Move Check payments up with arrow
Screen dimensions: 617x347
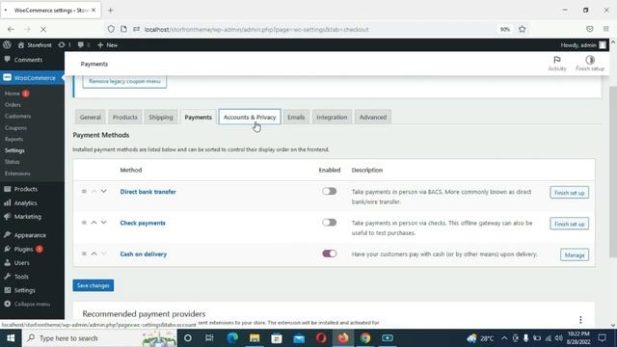(94, 223)
